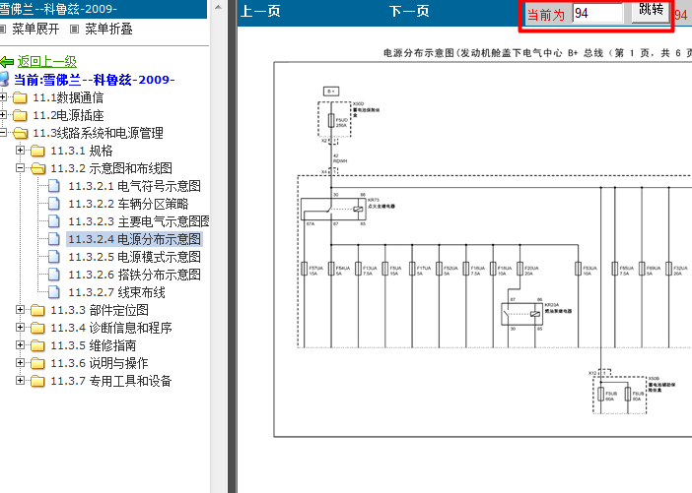Go to previous page with 上一页
Screen dimensions: 692x493
coord(260,11)
